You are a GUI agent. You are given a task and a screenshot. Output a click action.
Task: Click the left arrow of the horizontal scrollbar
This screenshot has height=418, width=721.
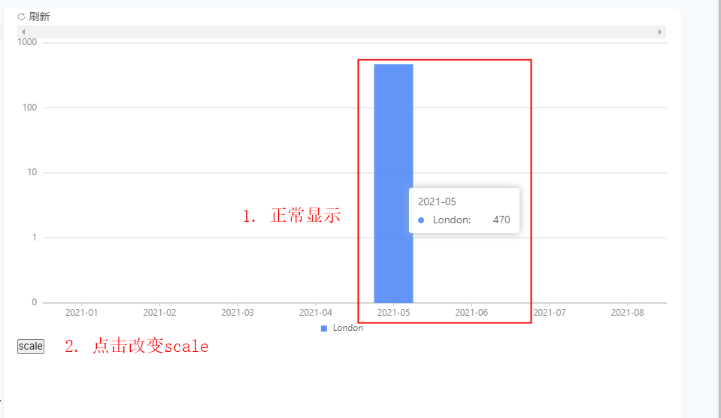tap(23, 32)
